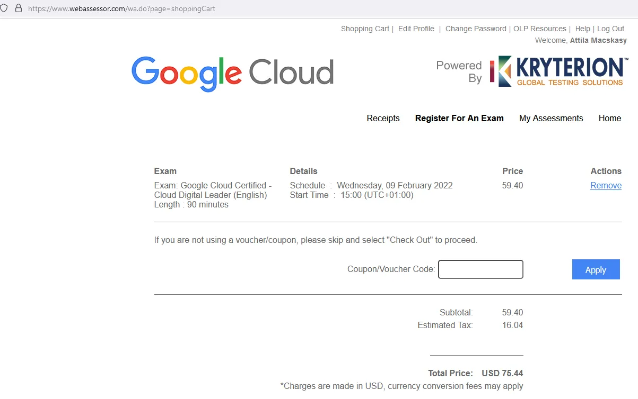The image size is (638, 399).
Task: Select Register For An Exam
Action: pos(459,118)
